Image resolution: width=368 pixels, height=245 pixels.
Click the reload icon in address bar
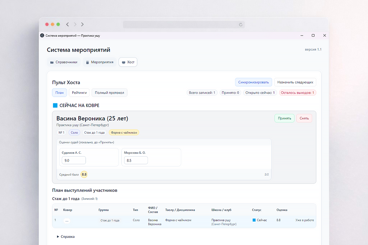[241, 24]
